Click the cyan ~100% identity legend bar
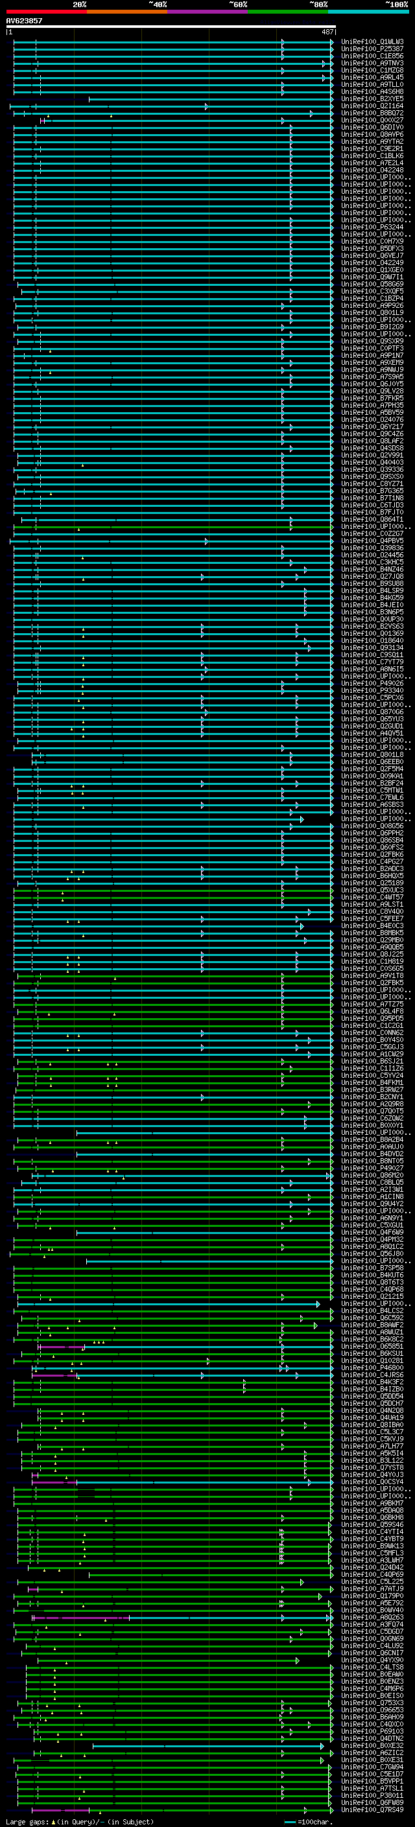The image size is (415, 1827). coord(368,12)
